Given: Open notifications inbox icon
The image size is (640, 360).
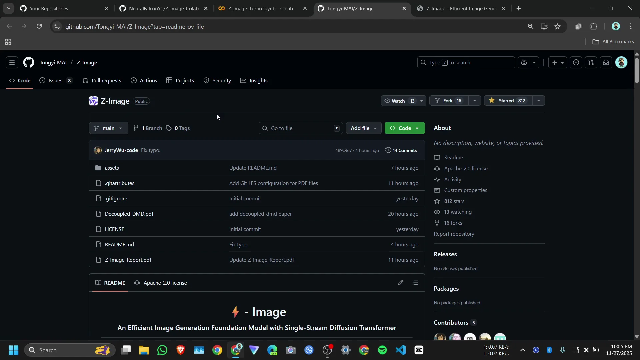Looking at the screenshot, I should (606, 63).
